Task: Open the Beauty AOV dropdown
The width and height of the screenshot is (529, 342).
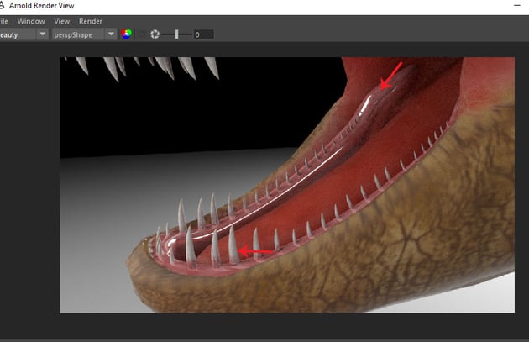Action: (x=42, y=34)
